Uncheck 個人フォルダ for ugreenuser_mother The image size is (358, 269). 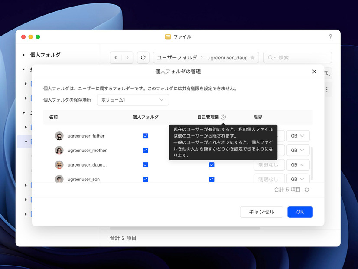pyautogui.click(x=146, y=151)
